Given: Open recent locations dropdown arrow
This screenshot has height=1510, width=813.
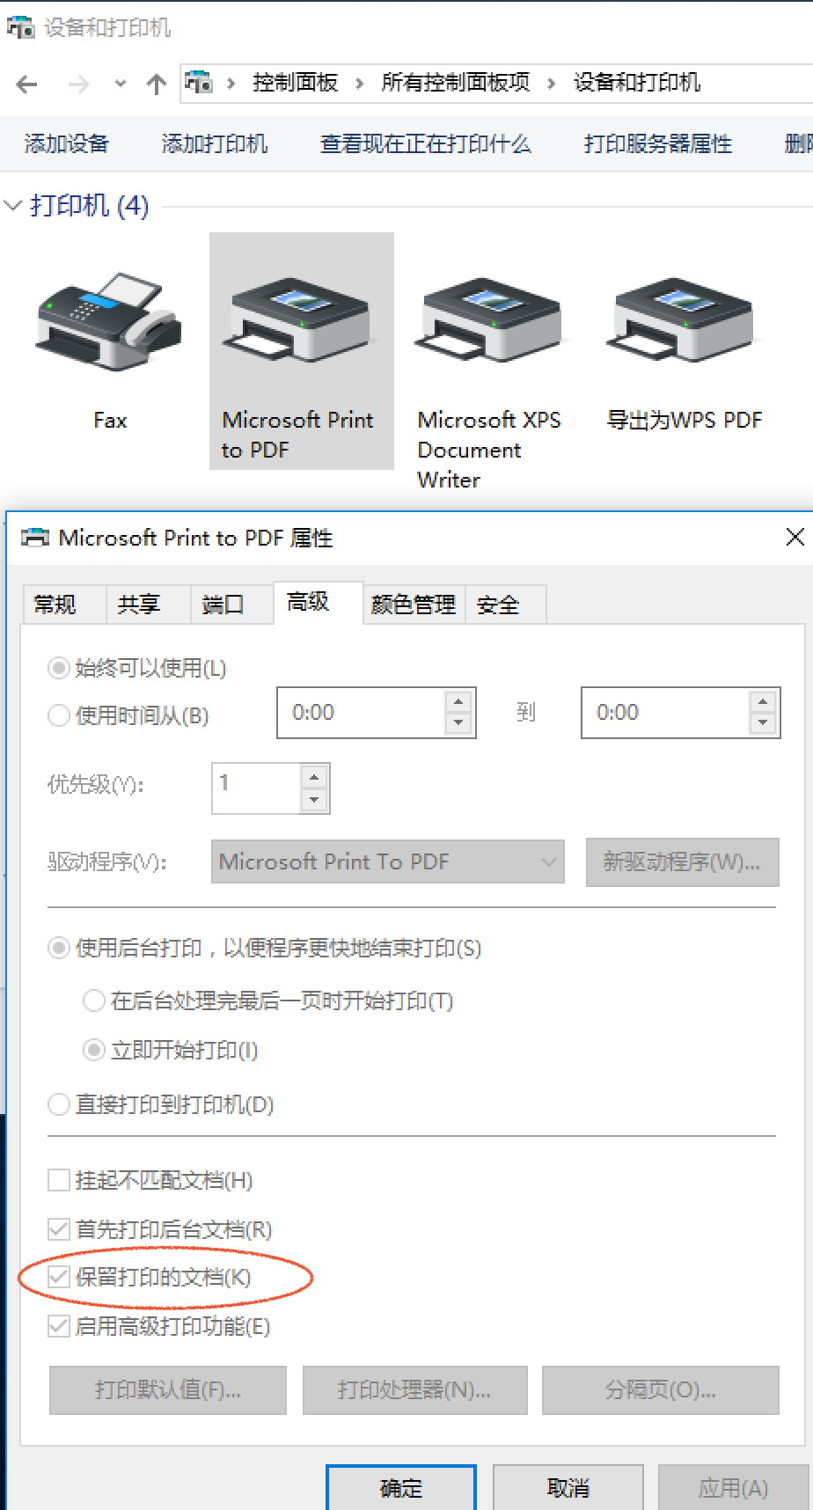Looking at the screenshot, I should click(121, 84).
